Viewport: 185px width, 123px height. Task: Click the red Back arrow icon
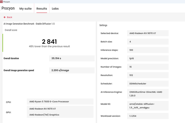5,17
